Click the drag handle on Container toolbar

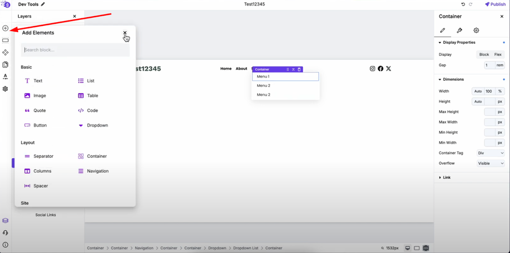[x=288, y=70]
